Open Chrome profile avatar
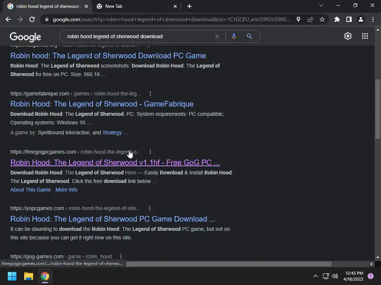Viewport: 381px width, 285px height. [361, 19]
